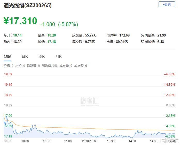
Task: Click the 19.19 price axis label
Action: click(8, 85)
